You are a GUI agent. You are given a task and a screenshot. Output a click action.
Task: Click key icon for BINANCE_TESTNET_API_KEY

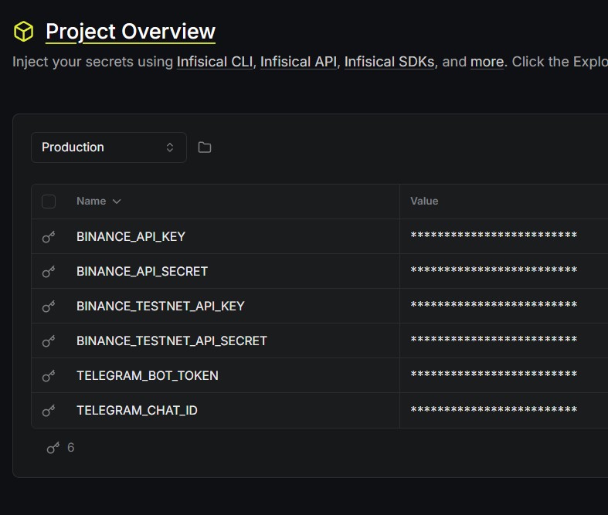49,306
